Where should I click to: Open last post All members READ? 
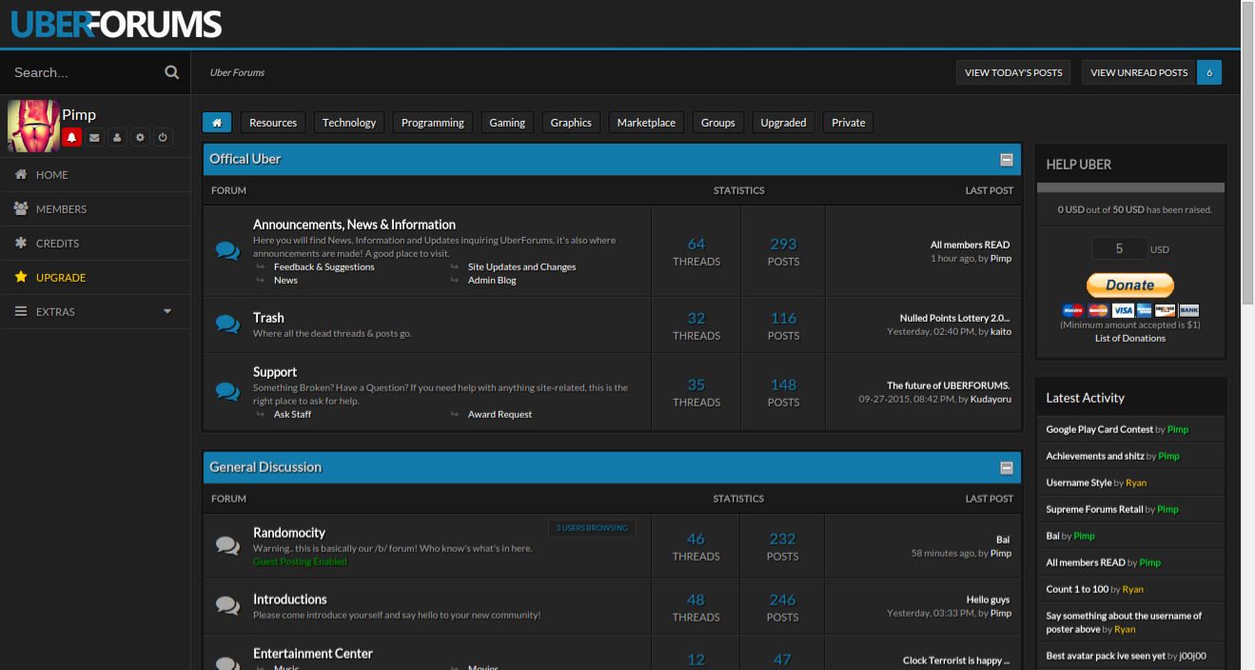pos(970,245)
